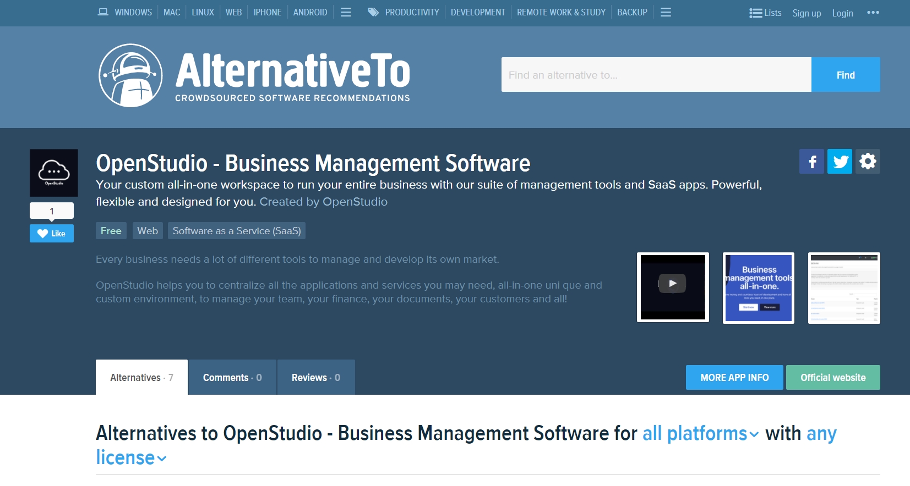Image resolution: width=910 pixels, height=486 pixels.
Task: Open the app settings gear icon
Action: tap(868, 162)
